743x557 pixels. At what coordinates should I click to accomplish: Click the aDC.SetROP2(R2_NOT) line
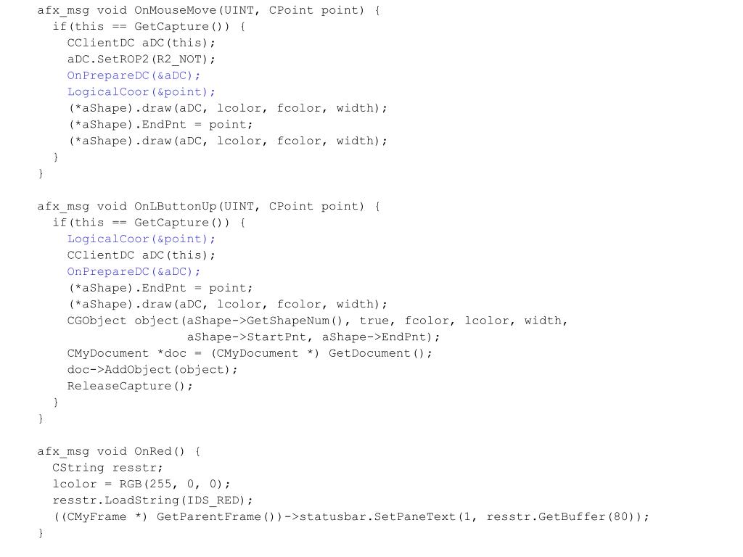pyautogui.click(x=141, y=59)
